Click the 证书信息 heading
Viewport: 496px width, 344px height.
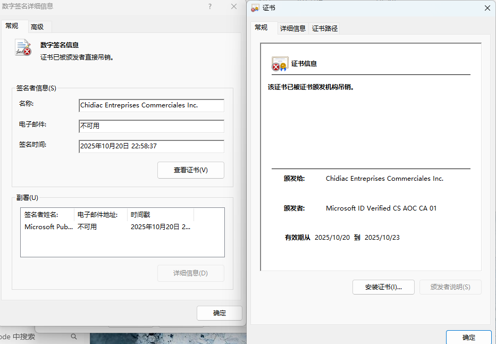point(304,64)
